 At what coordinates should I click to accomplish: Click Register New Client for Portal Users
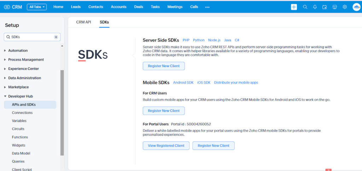coord(214,146)
